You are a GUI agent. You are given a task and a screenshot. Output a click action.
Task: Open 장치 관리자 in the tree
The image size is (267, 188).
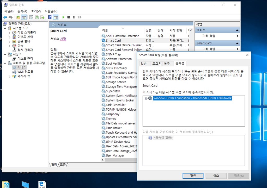point(25,50)
